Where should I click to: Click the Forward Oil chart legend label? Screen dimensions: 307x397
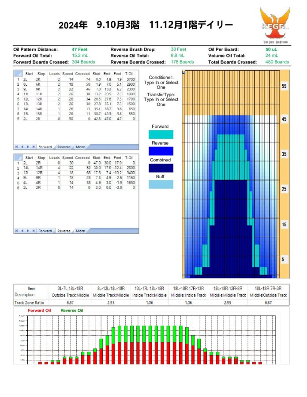pyautogui.click(x=39, y=311)
